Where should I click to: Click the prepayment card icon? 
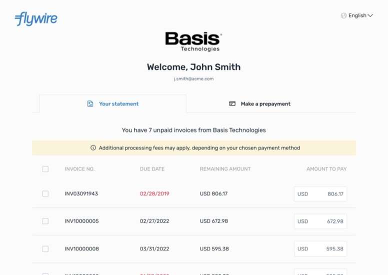[232, 104]
